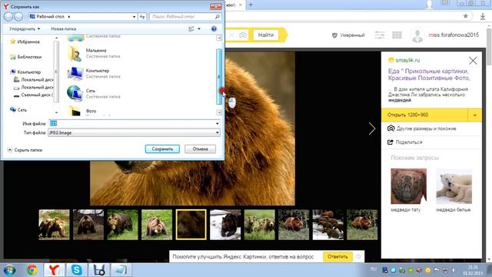The image size is (492, 277).
Task: Refresh the folder path in Save dialog
Action: [x=142, y=16]
